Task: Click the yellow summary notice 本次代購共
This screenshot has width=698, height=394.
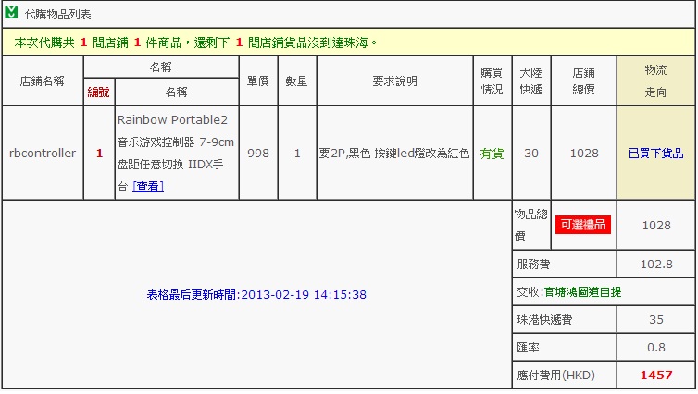Action: 196,43
